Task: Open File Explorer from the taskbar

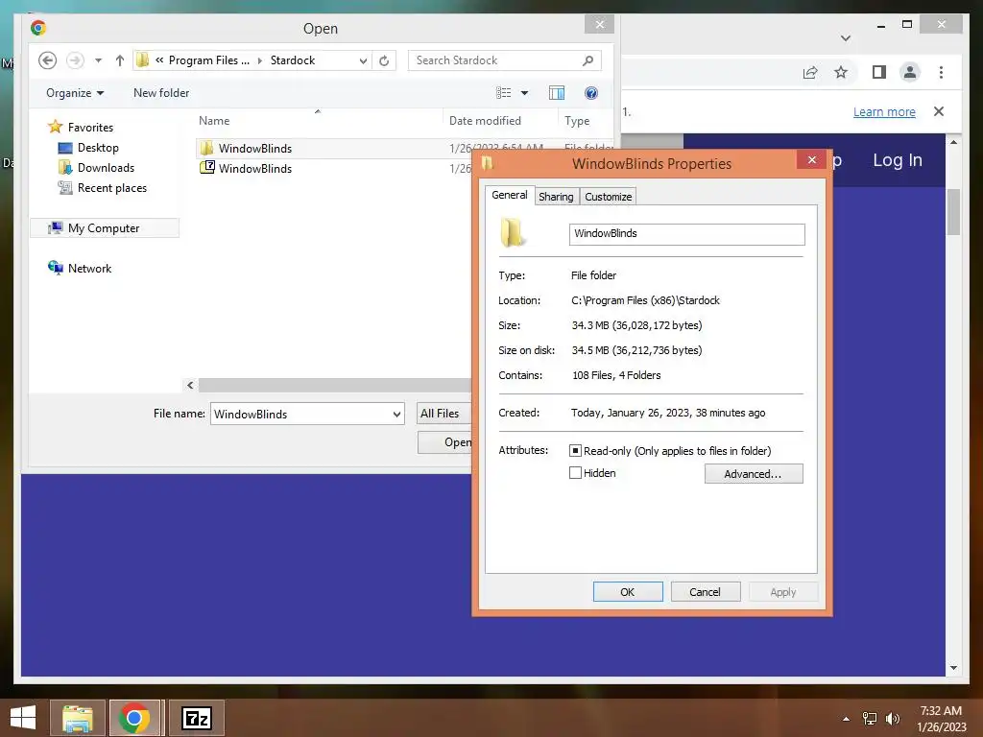Action: [78, 718]
